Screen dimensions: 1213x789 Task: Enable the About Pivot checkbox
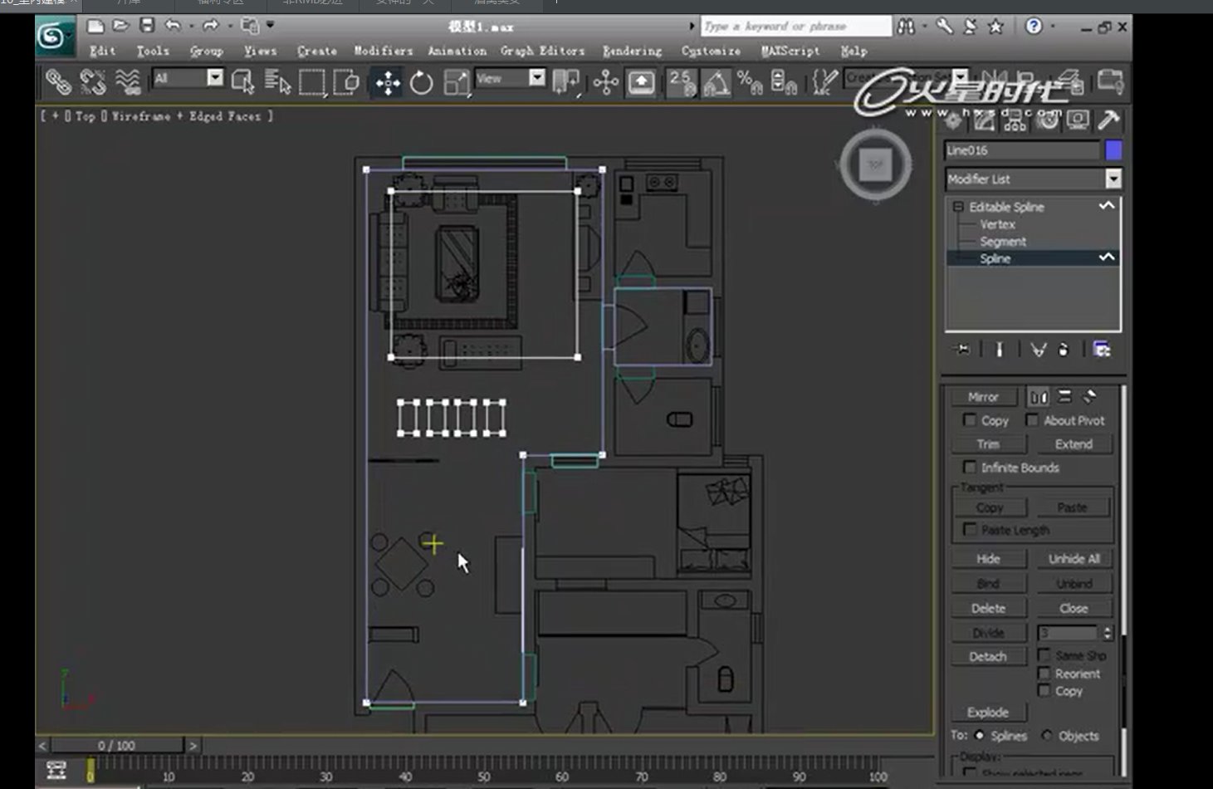point(1032,419)
